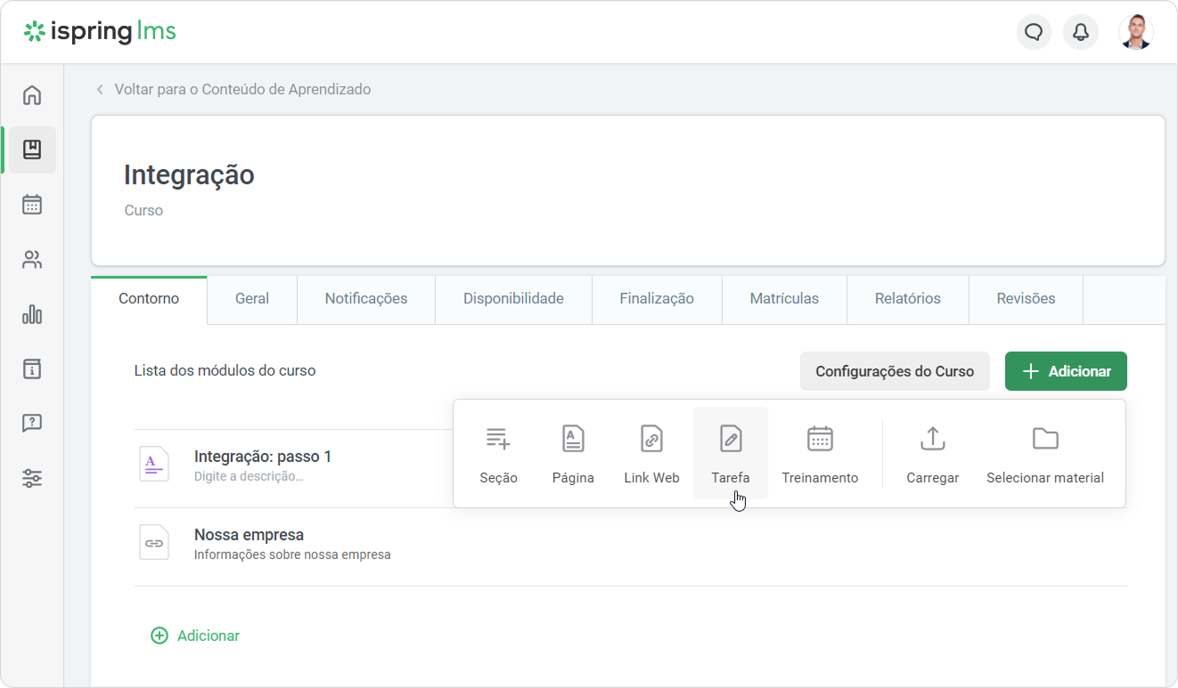Click the settings sliders sidebar icon
This screenshot has height=688, width=1178.
32,478
